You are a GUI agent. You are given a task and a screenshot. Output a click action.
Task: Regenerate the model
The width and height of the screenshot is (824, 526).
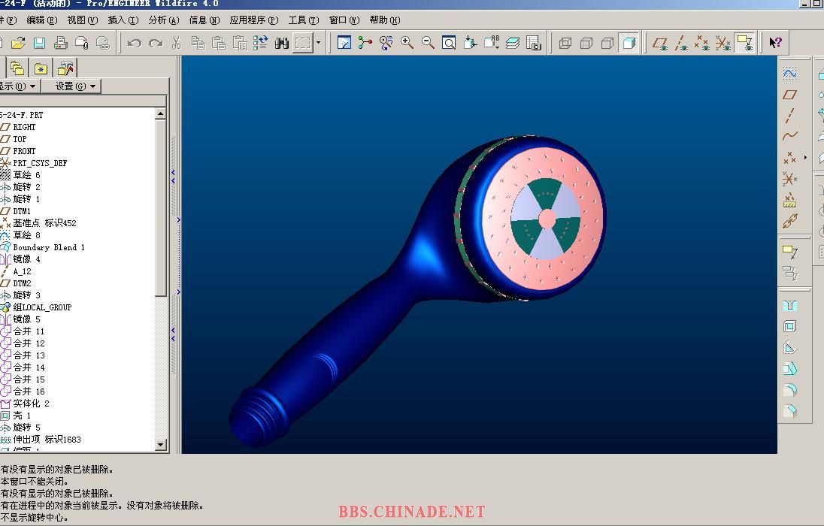pyautogui.click(x=261, y=43)
